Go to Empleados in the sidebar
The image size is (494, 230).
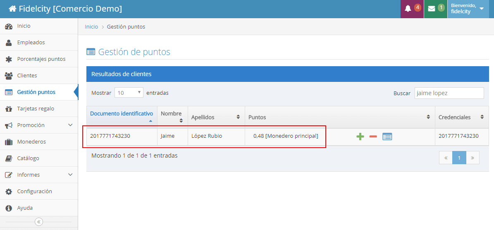(31, 43)
